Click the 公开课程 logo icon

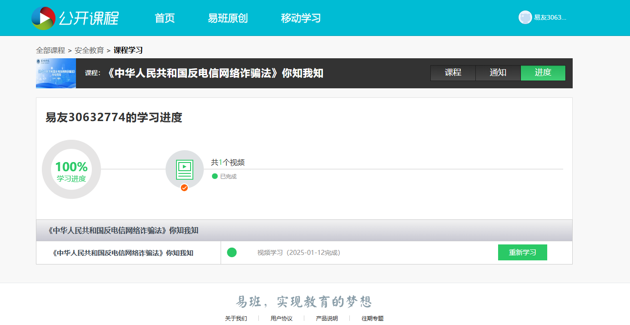(x=43, y=18)
